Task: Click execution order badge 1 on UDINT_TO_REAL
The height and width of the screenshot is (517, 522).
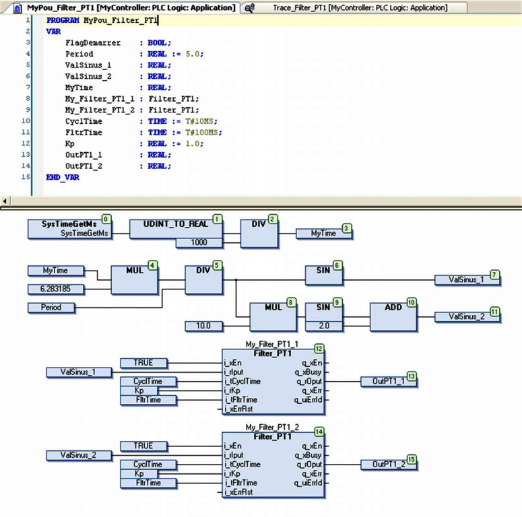Action: (x=217, y=219)
